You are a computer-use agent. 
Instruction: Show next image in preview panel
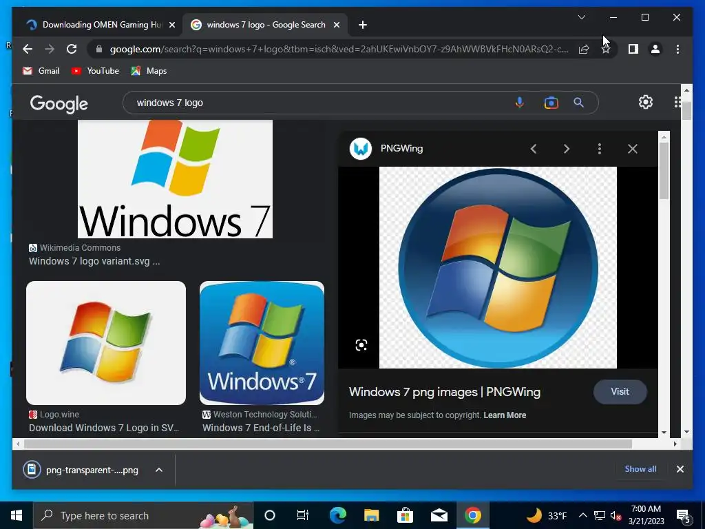(x=567, y=149)
